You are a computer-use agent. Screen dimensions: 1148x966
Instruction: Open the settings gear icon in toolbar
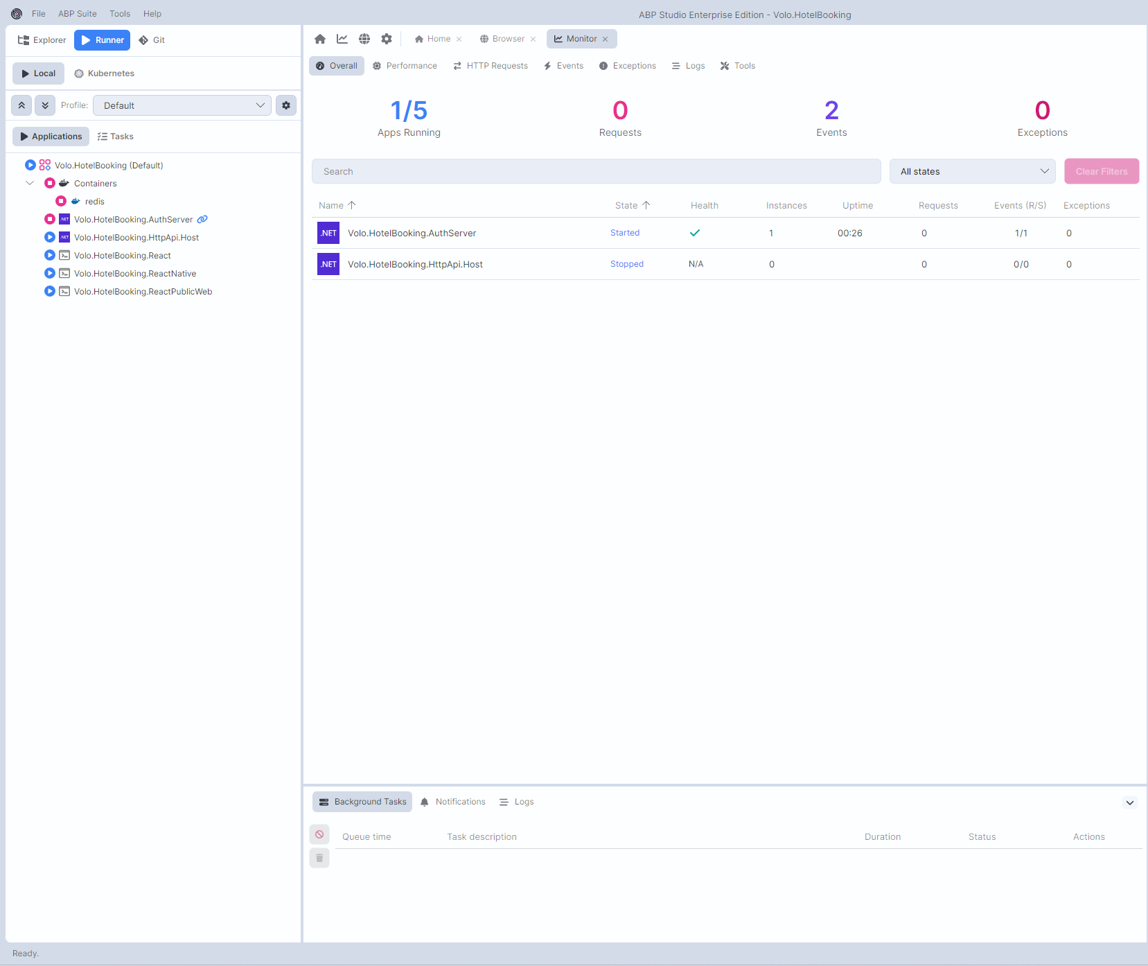[387, 39]
